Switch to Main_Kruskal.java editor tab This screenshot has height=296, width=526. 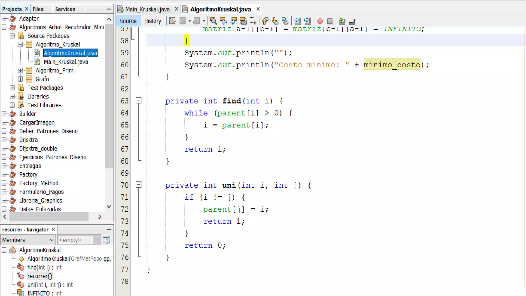click(x=147, y=9)
